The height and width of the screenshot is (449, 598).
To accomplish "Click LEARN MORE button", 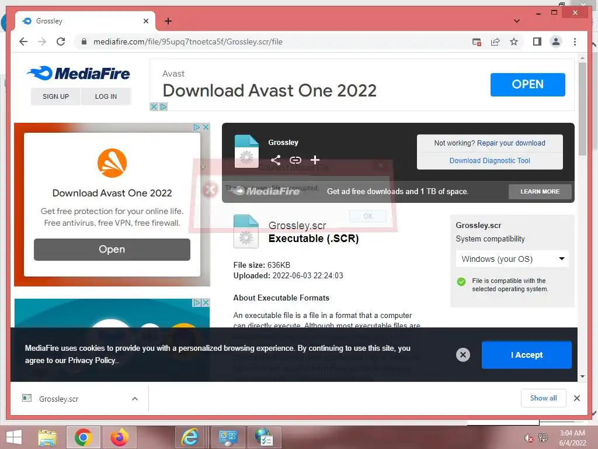I will pos(540,192).
